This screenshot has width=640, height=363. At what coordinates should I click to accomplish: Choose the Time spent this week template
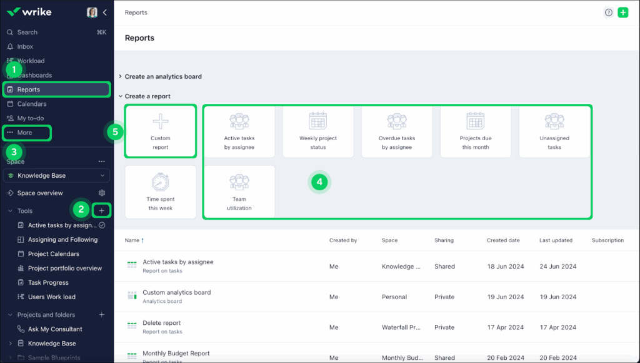click(x=161, y=192)
